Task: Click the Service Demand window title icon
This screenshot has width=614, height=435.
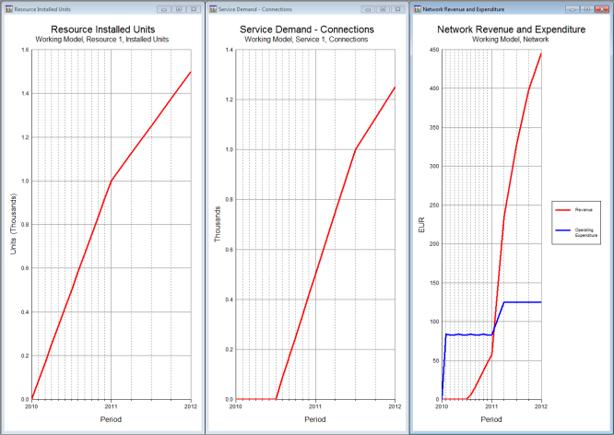Action: [213, 8]
